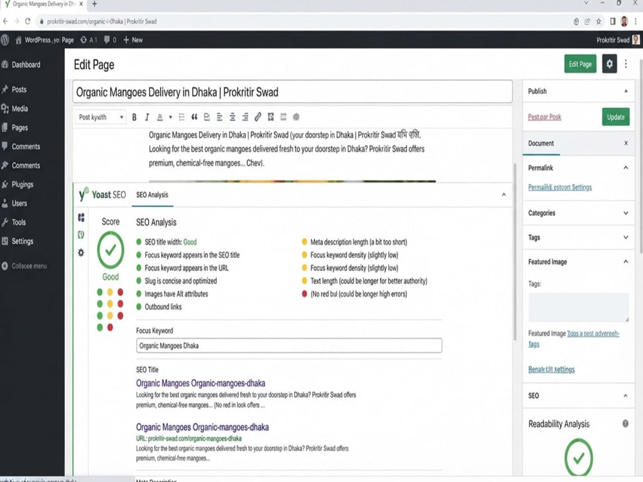The width and height of the screenshot is (643, 482).
Task: Open browser profile avatar
Action: tap(624, 21)
